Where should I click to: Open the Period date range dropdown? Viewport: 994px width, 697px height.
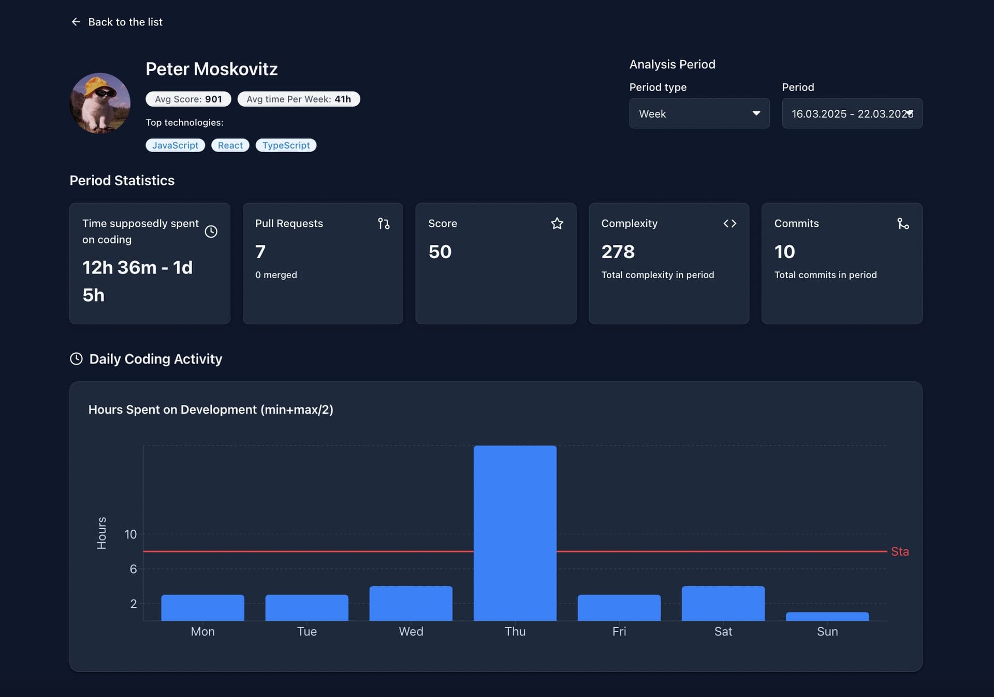[x=851, y=113]
